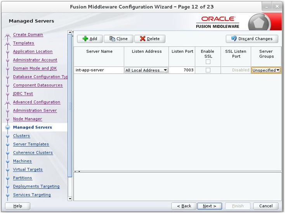Enable SSL for int-app-server row

(208, 70)
